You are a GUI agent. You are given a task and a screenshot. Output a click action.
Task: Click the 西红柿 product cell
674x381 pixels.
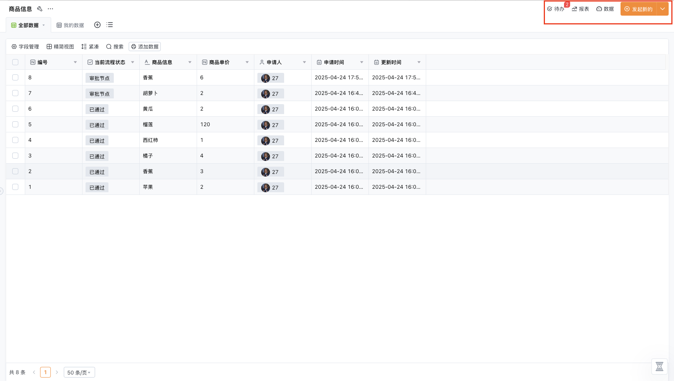168,140
